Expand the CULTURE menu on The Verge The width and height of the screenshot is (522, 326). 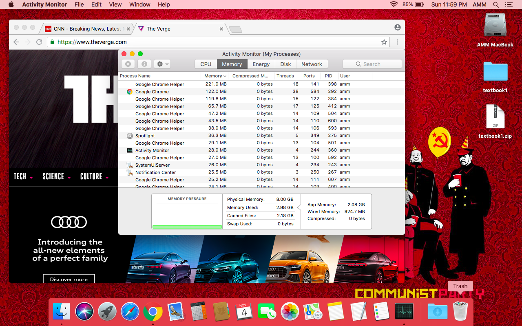pyautogui.click(x=95, y=176)
